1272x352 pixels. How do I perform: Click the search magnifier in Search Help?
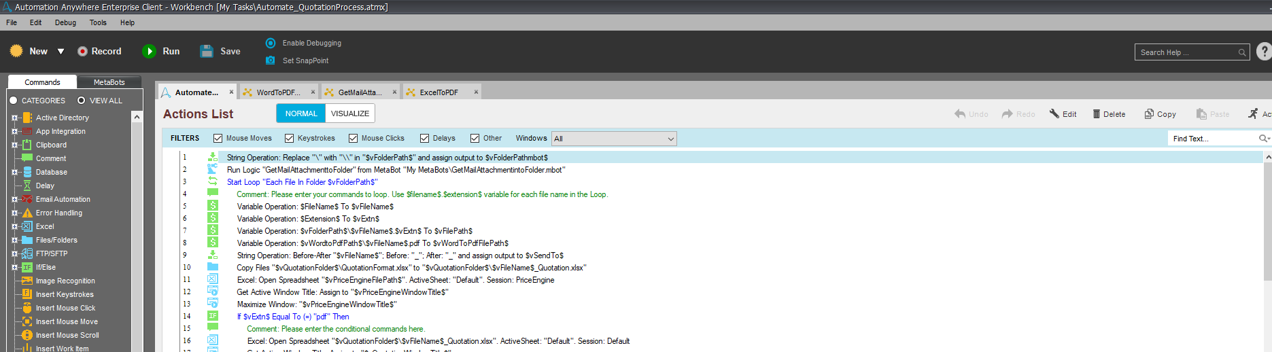point(1242,52)
